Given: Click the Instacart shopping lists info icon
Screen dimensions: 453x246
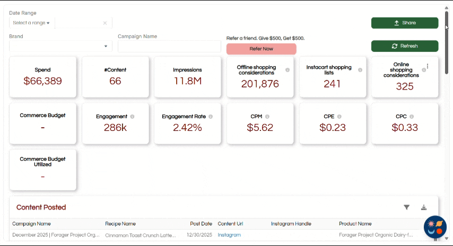Looking at the screenshot, I should (x=360, y=70).
